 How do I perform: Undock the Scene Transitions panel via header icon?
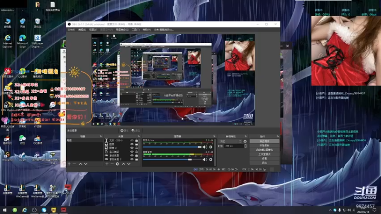246,136
